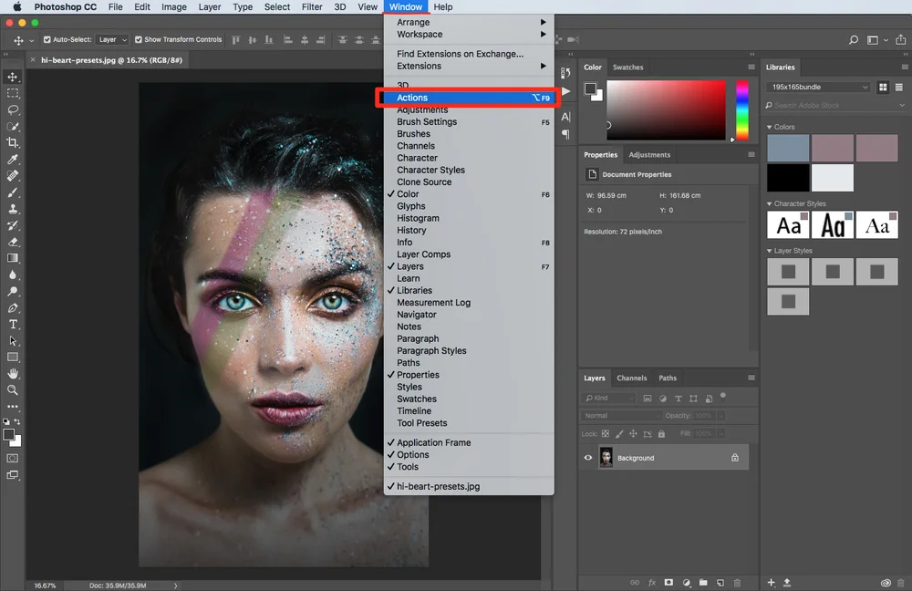Click the 16.67% zoom level field
912x591 pixels.
click(x=45, y=586)
